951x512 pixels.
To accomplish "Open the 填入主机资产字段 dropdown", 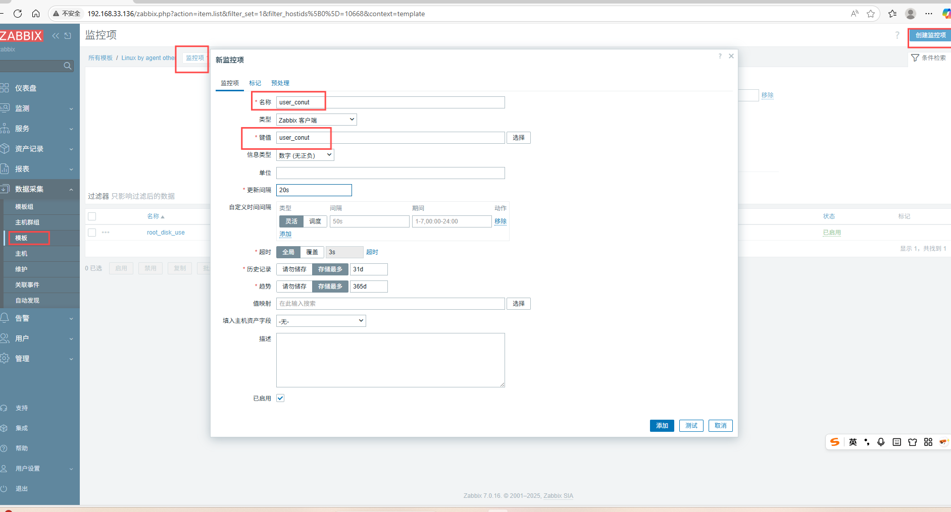I will pos(321,321).
